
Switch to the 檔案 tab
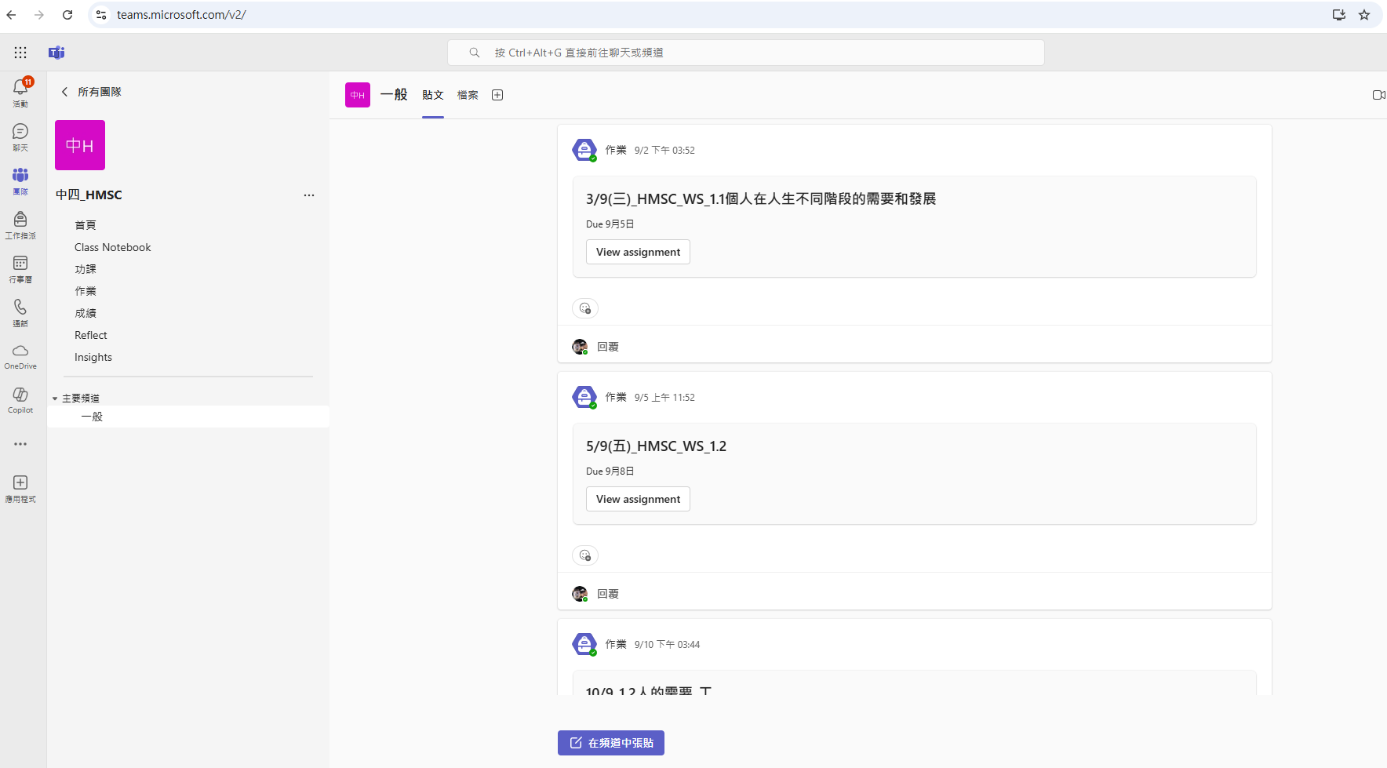click(468, 95)
